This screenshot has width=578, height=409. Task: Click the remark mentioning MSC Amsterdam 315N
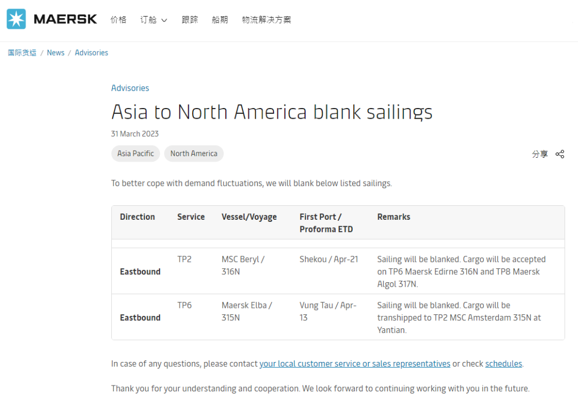click(x=459, y=318)
